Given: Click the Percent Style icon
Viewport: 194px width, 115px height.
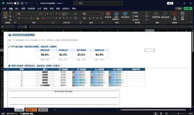Looking at the screenshot, I should click(90, 18).
